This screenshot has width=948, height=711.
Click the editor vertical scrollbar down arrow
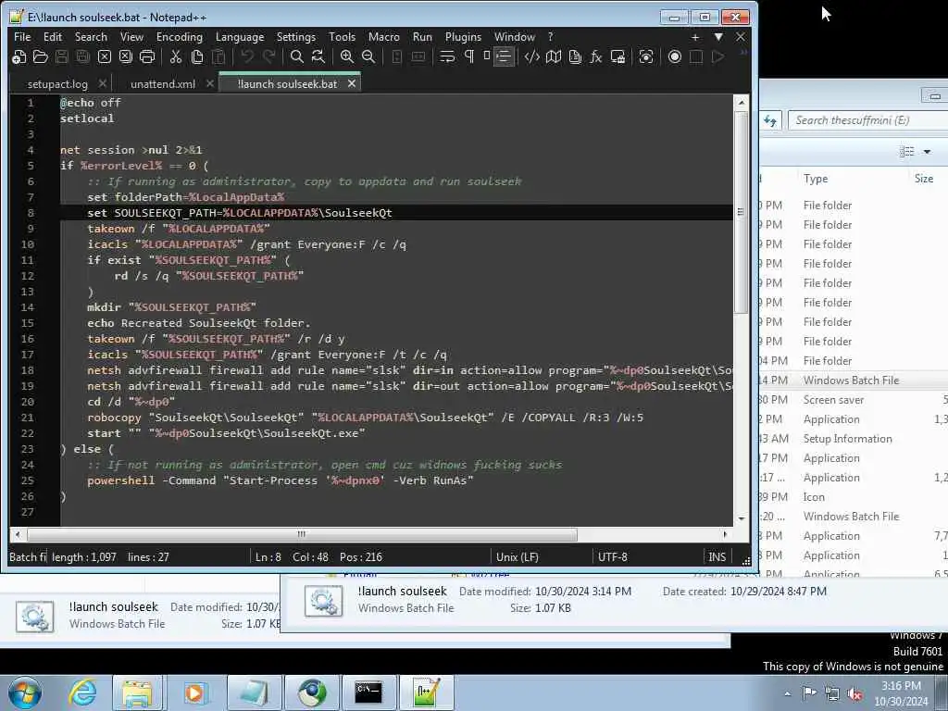[x=742, y=518]
